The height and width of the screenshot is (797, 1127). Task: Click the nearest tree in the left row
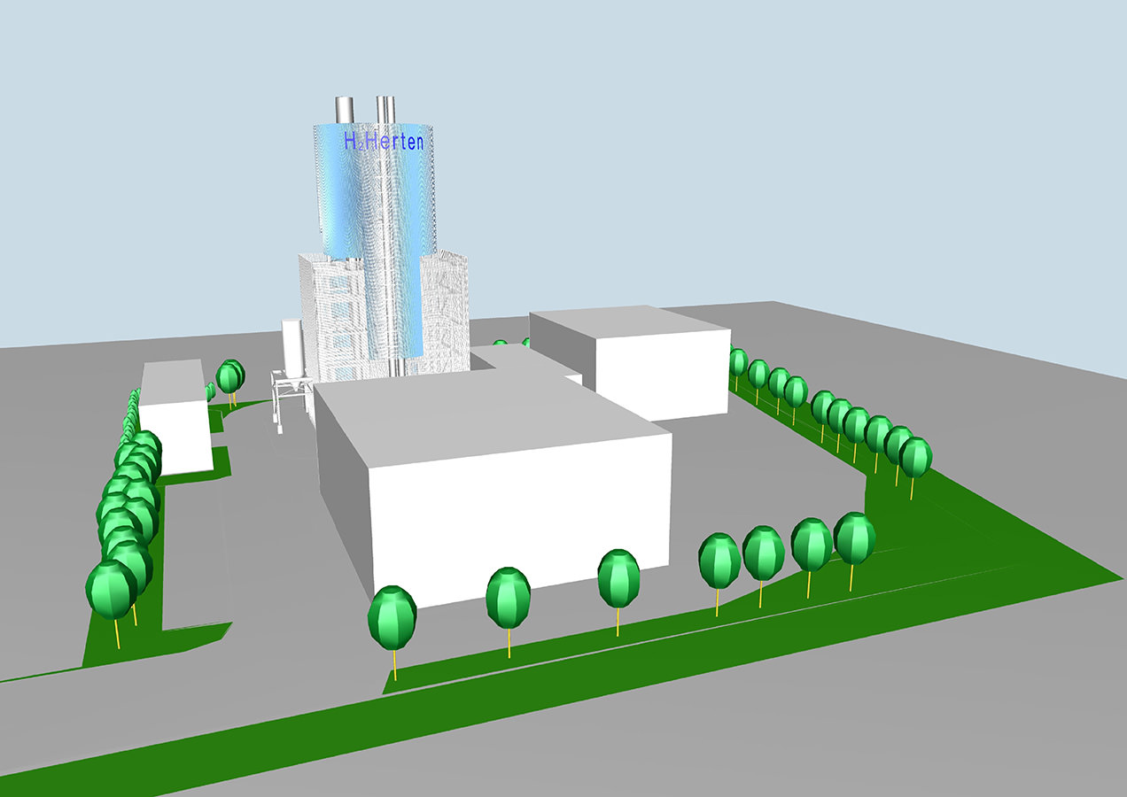(x=112, y=589)
